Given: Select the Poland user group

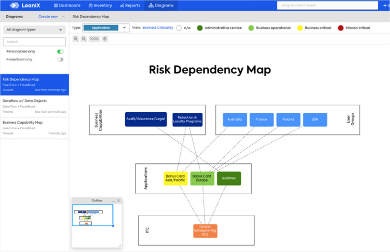Looking at the screenshot, I should (288, 120).
